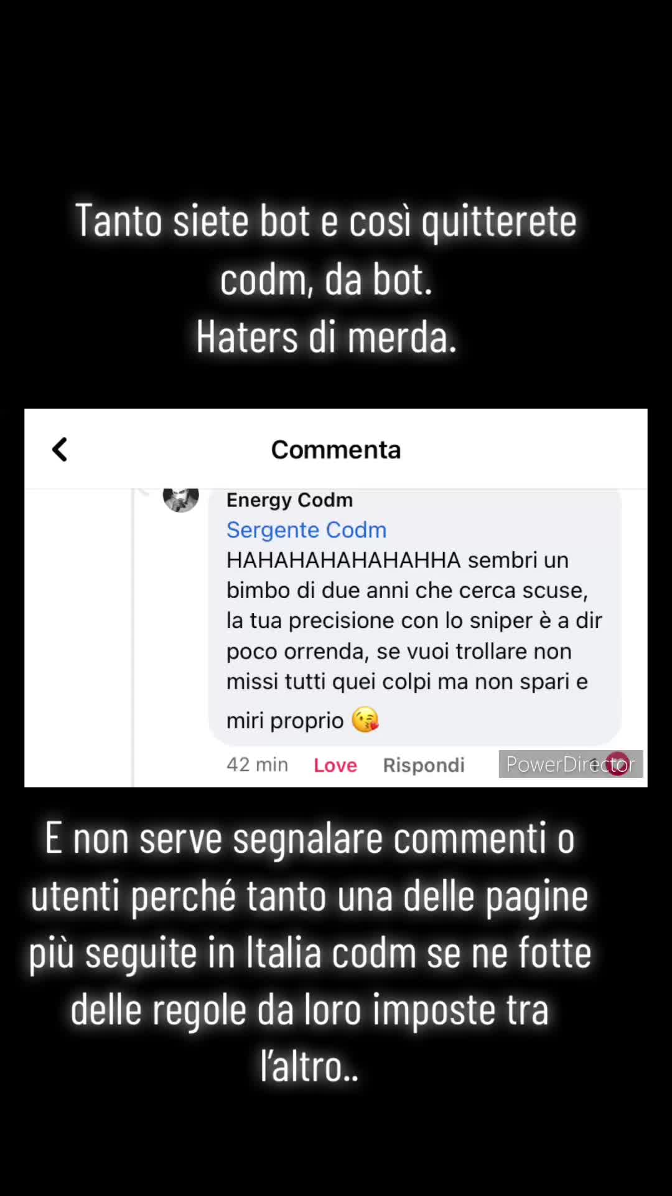The image size is (672, 1196).
Task: Open Energy Codm author name
Action: tap(289, 500)
